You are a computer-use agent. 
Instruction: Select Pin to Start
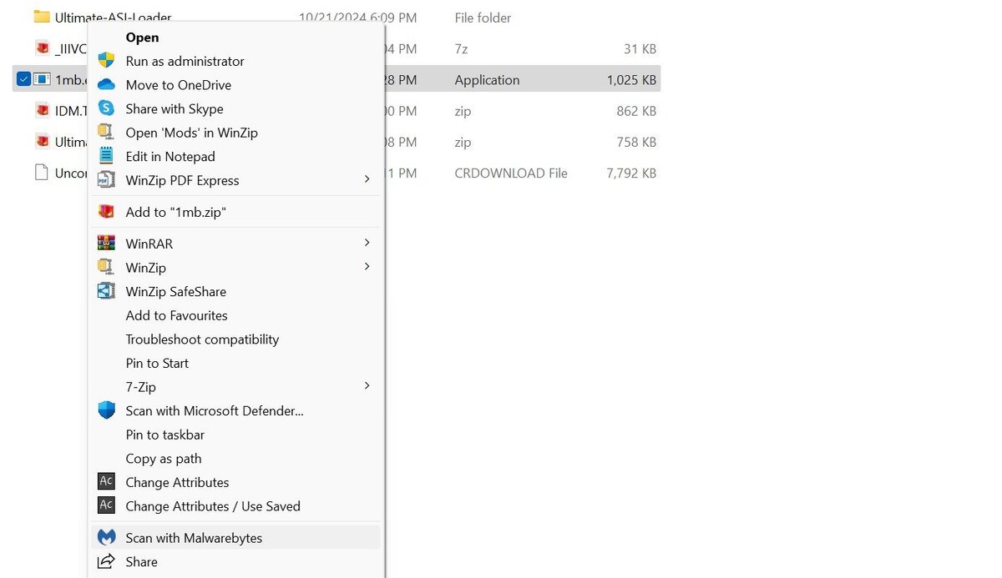[235, 363]
